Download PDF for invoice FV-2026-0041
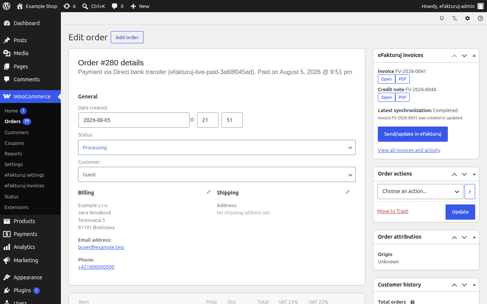This screenshot has width=487, height=304. [403, 79]
